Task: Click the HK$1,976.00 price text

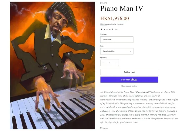Action: (114, 18)
